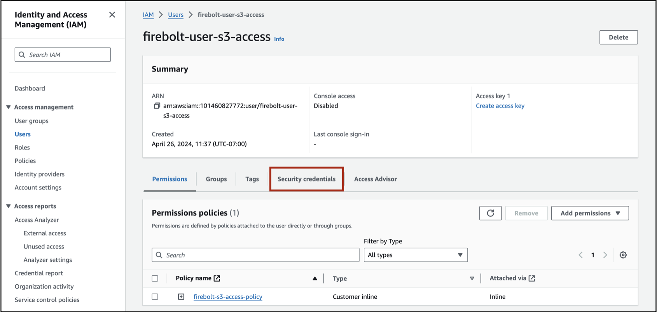Open the Filter by Type dropdown
This screenshot has width=657, height=313.
point(416,255)
